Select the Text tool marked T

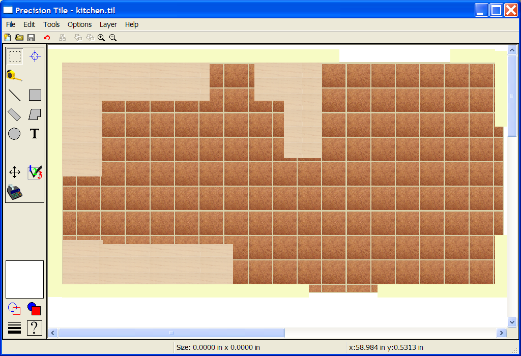35,134
